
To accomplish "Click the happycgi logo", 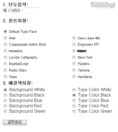I will click(x=103, y=5).
